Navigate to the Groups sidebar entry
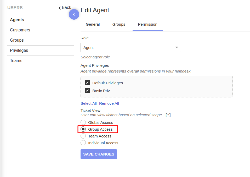The width and height of the screenshot is (250, 177). (x=17, y=40)
